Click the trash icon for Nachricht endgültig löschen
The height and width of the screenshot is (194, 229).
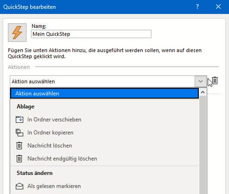[20, 159]
